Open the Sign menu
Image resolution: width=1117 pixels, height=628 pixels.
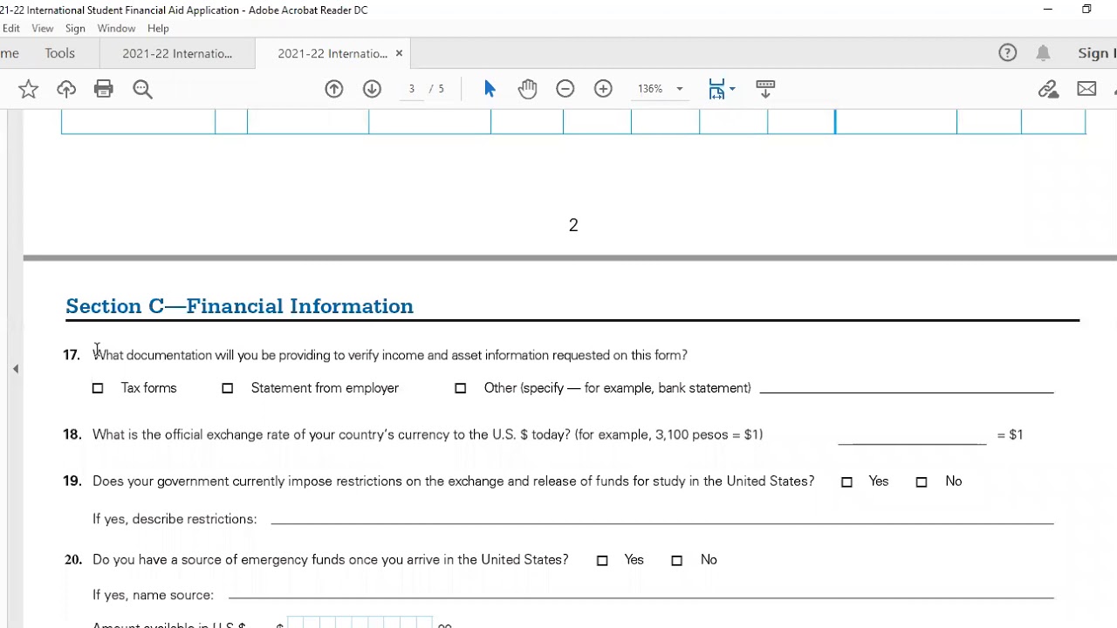point(75,29)
